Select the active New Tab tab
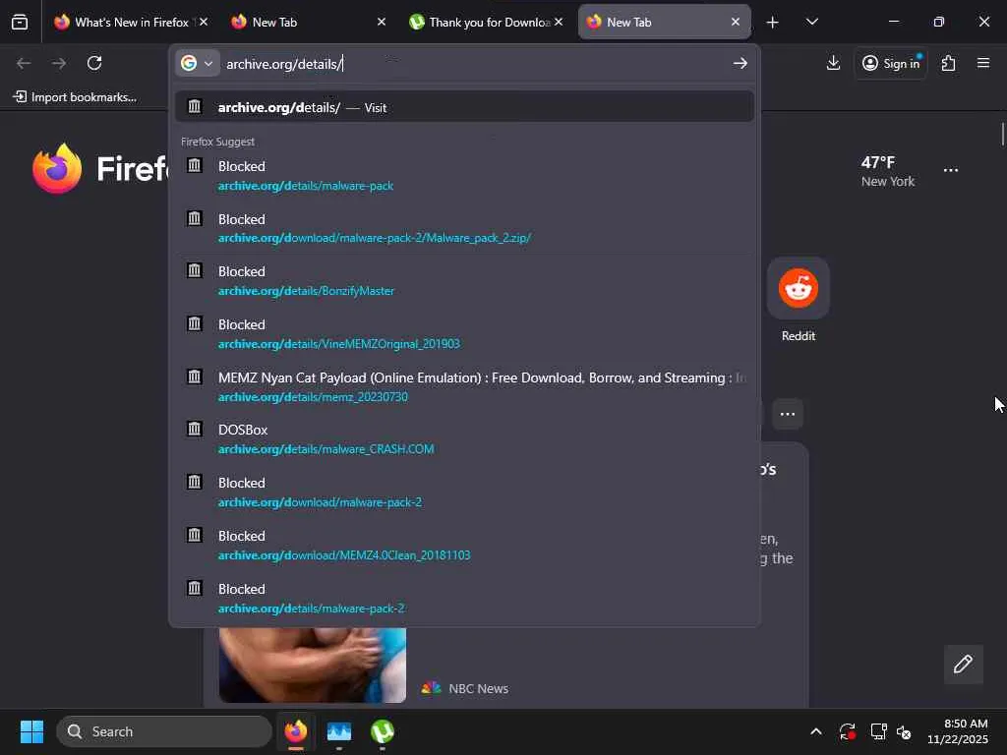Viewport: 1007px width, 755px height. point(664,22)
